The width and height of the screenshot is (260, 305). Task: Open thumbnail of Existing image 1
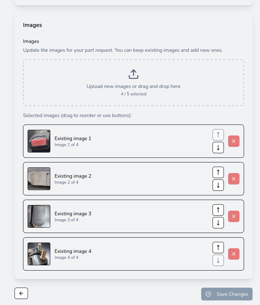point(39,141)
